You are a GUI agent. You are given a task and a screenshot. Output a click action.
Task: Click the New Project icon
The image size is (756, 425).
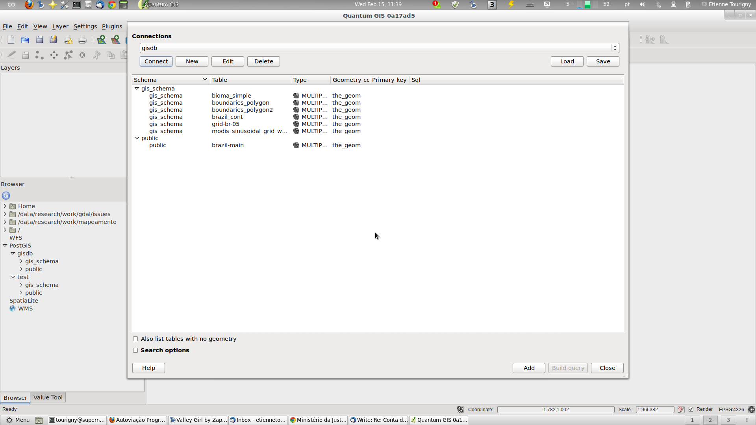click(x=11, y=39)
